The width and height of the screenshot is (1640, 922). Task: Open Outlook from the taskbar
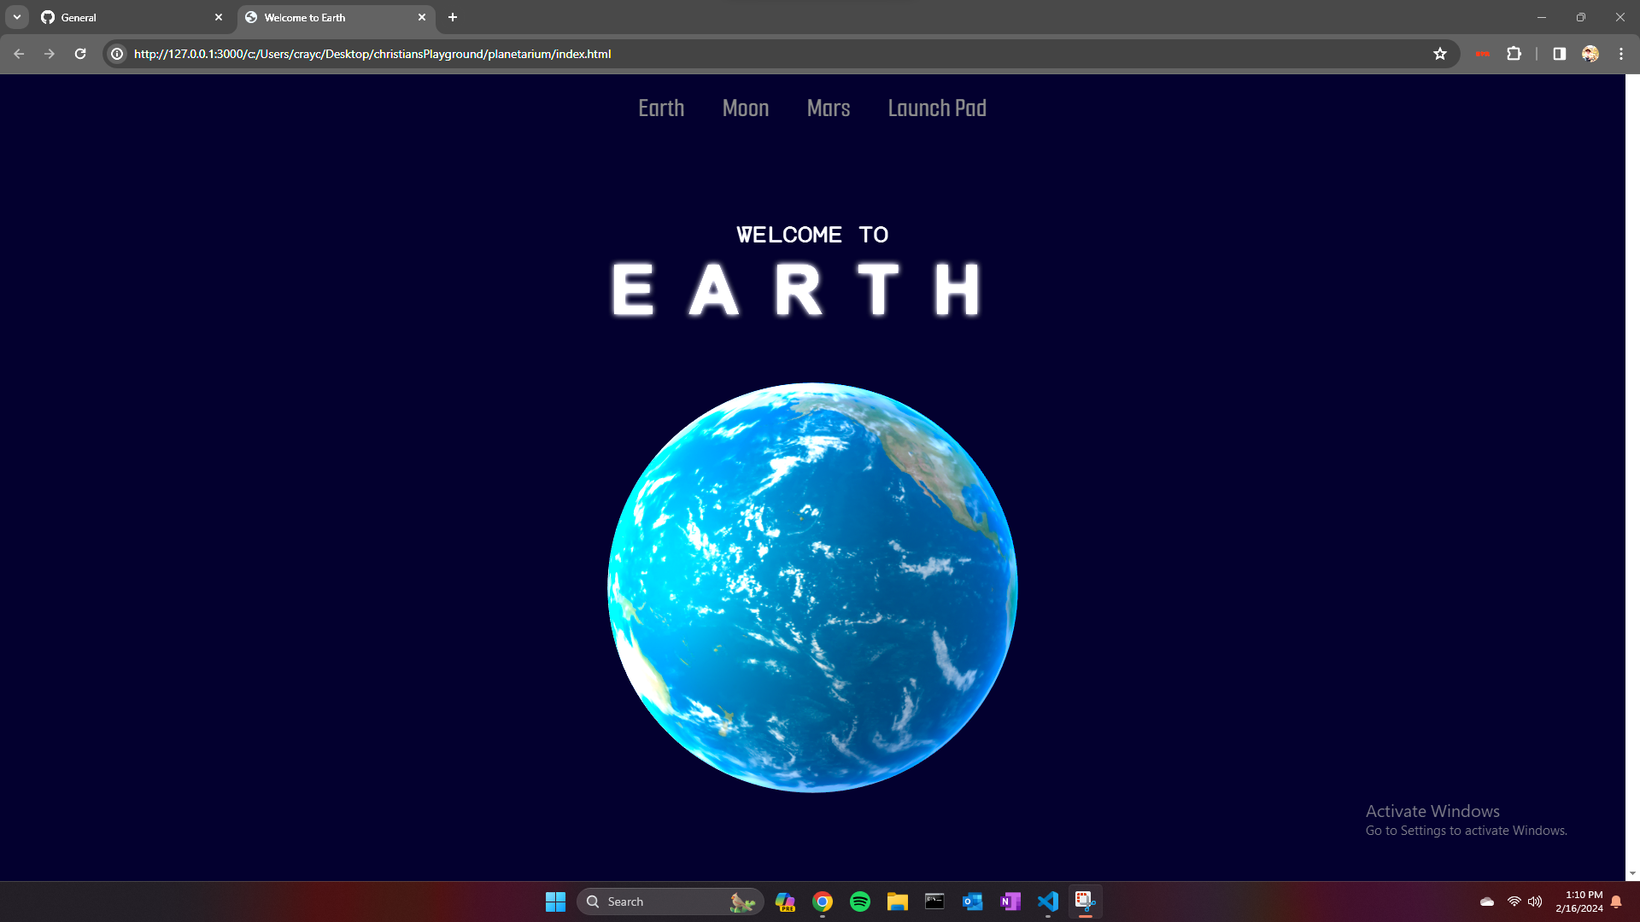[x=973, y=902]
